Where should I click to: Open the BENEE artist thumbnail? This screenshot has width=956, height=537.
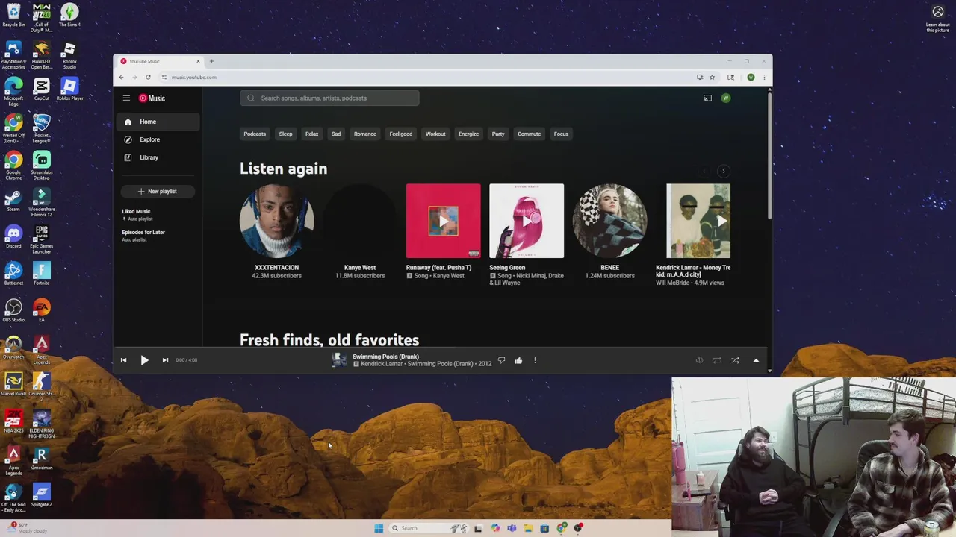609,221
